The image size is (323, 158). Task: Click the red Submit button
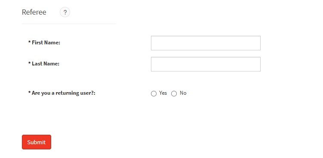coord(37,142)
